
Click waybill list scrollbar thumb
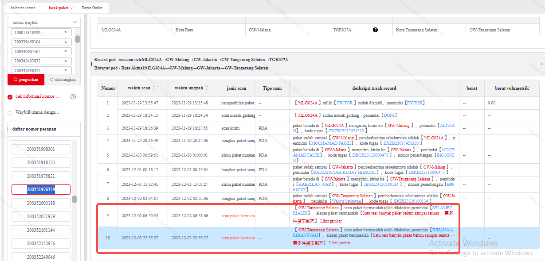78,39
